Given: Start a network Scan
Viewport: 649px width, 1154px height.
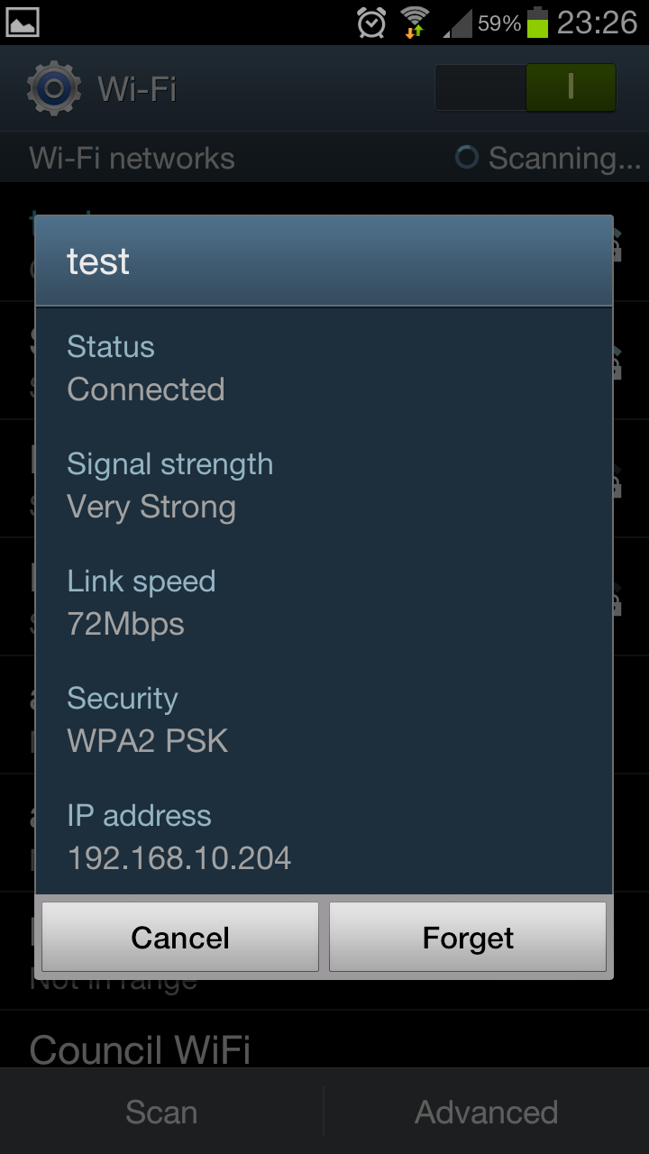Looking at the screenshot, I should click(x=161, y=1112).
